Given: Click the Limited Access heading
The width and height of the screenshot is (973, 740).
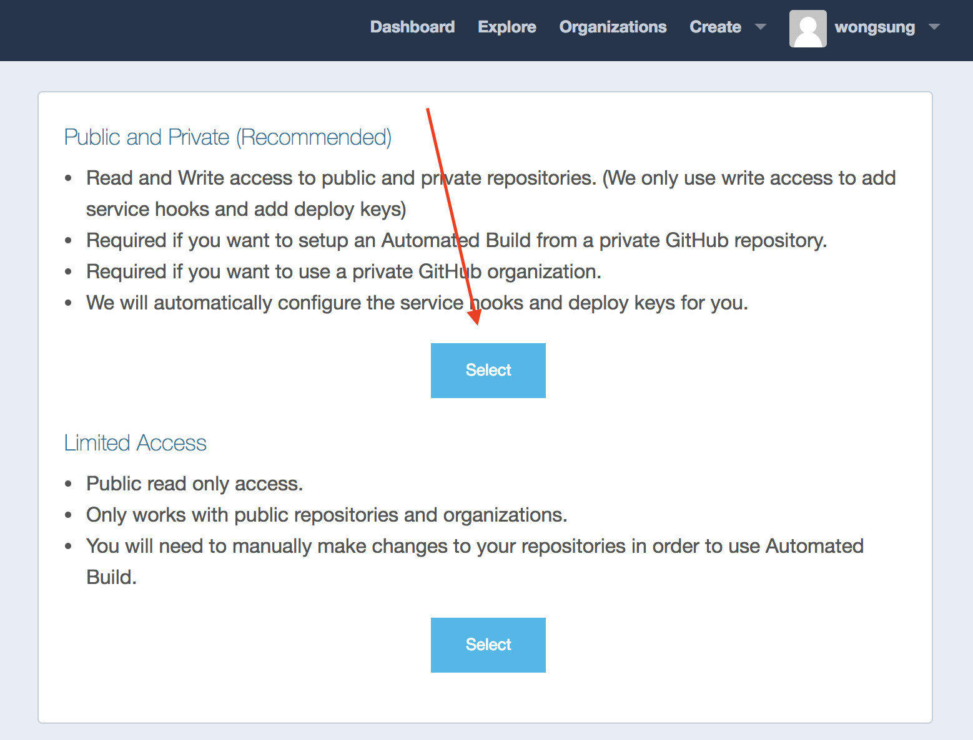Looking at the screenshot, I should click(135, 443).
